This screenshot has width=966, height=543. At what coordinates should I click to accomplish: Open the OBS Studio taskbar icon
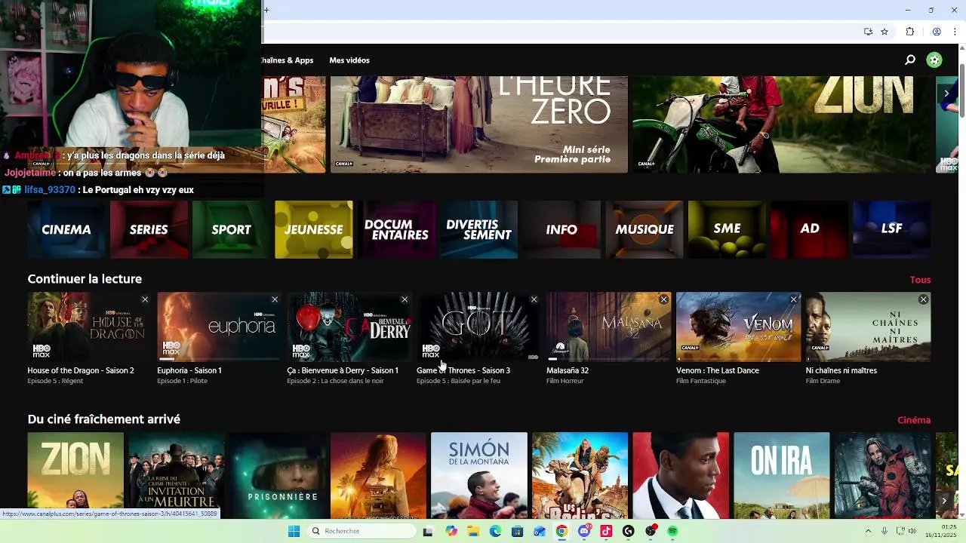651,531
